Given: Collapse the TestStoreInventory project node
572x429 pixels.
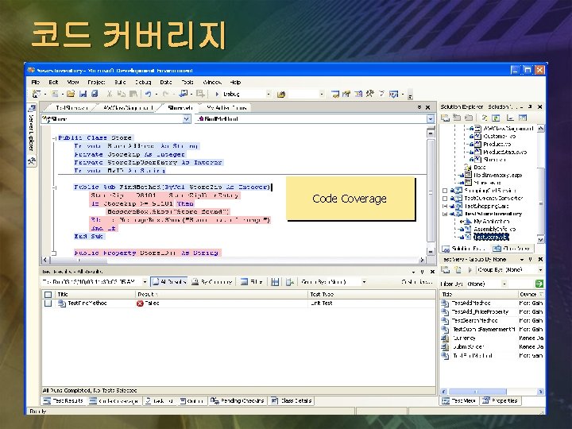Looking at the screenshot, I should click(x=445, y=214).
